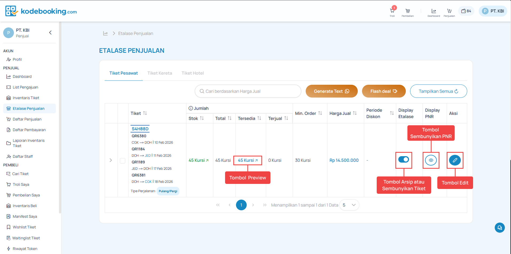Toggle the Display Etalase switch off

[403, 160]
